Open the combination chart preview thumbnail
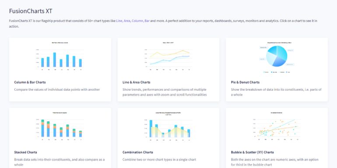The width and height of the screenshot is (337, 168). click(x=168, y=127)
